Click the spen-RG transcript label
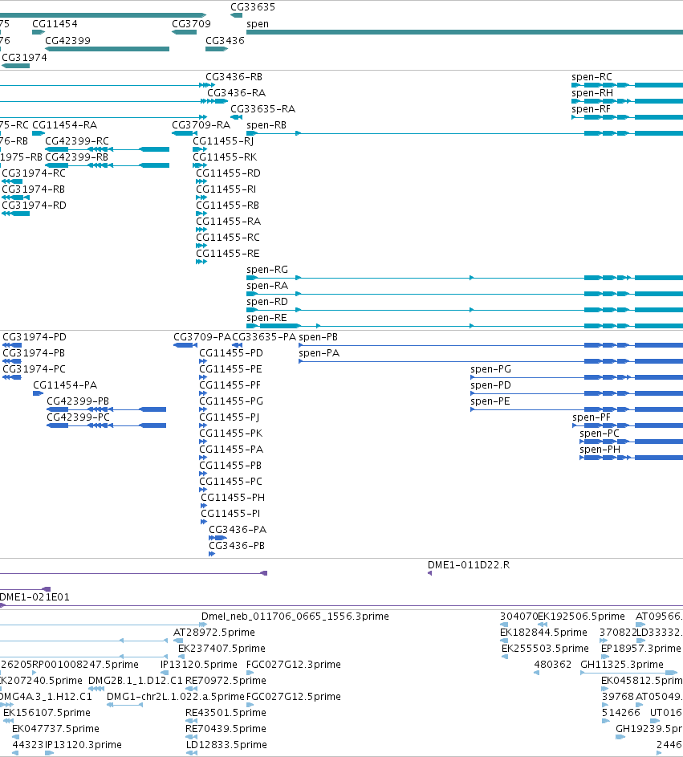 267,270
